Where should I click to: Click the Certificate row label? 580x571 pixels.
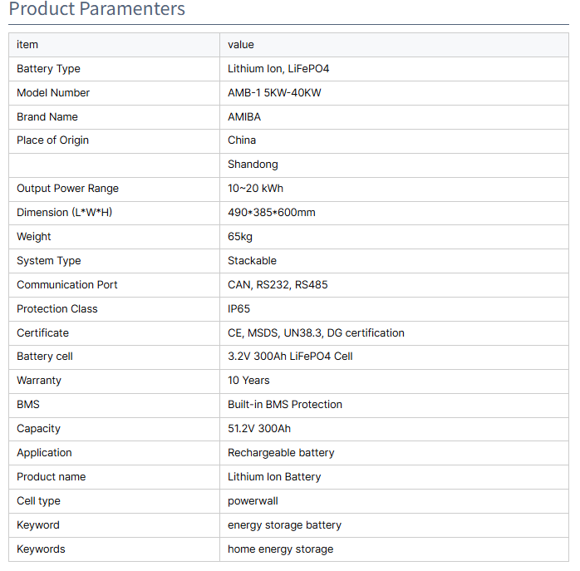43,332
